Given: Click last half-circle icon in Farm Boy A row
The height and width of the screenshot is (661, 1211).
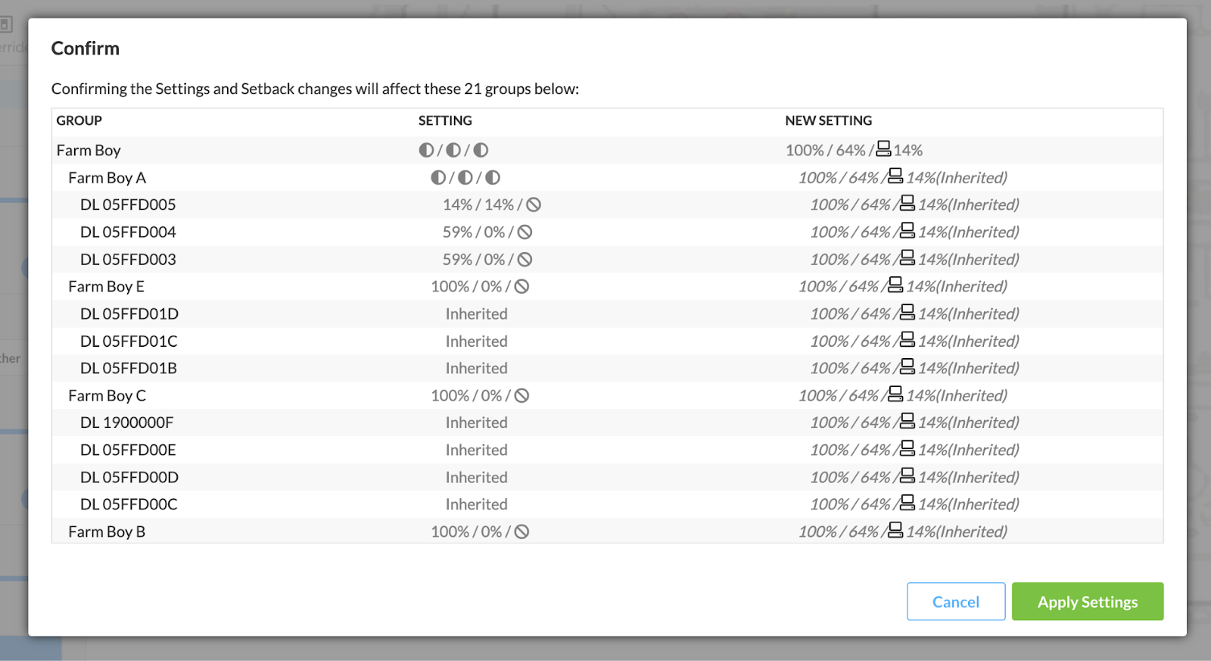Looking at the screenshot, I should click(x=493, y=178).
